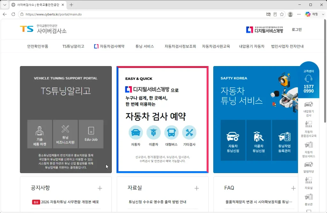Open 홍보관 sidebar shortcut
The height and width of the screenshot is (213, 327).
308,200
